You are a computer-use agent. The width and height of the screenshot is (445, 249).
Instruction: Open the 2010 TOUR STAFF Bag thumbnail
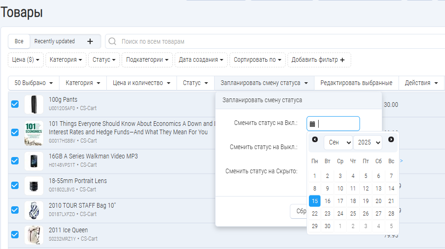pyautogui.click(x=34, y=210)
